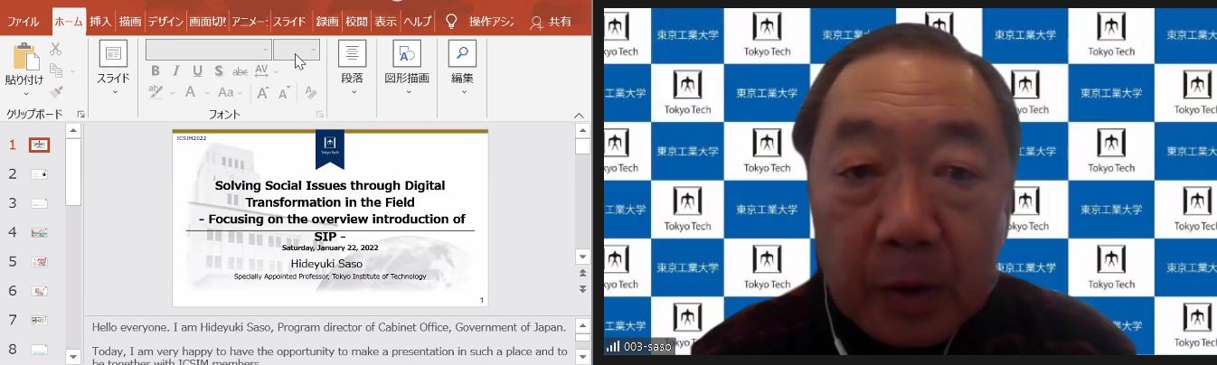Toggle text Shadow (S) formatting
Image resolution: width=1217 pixels, height=365 pixels.
[x=219, y=70]
